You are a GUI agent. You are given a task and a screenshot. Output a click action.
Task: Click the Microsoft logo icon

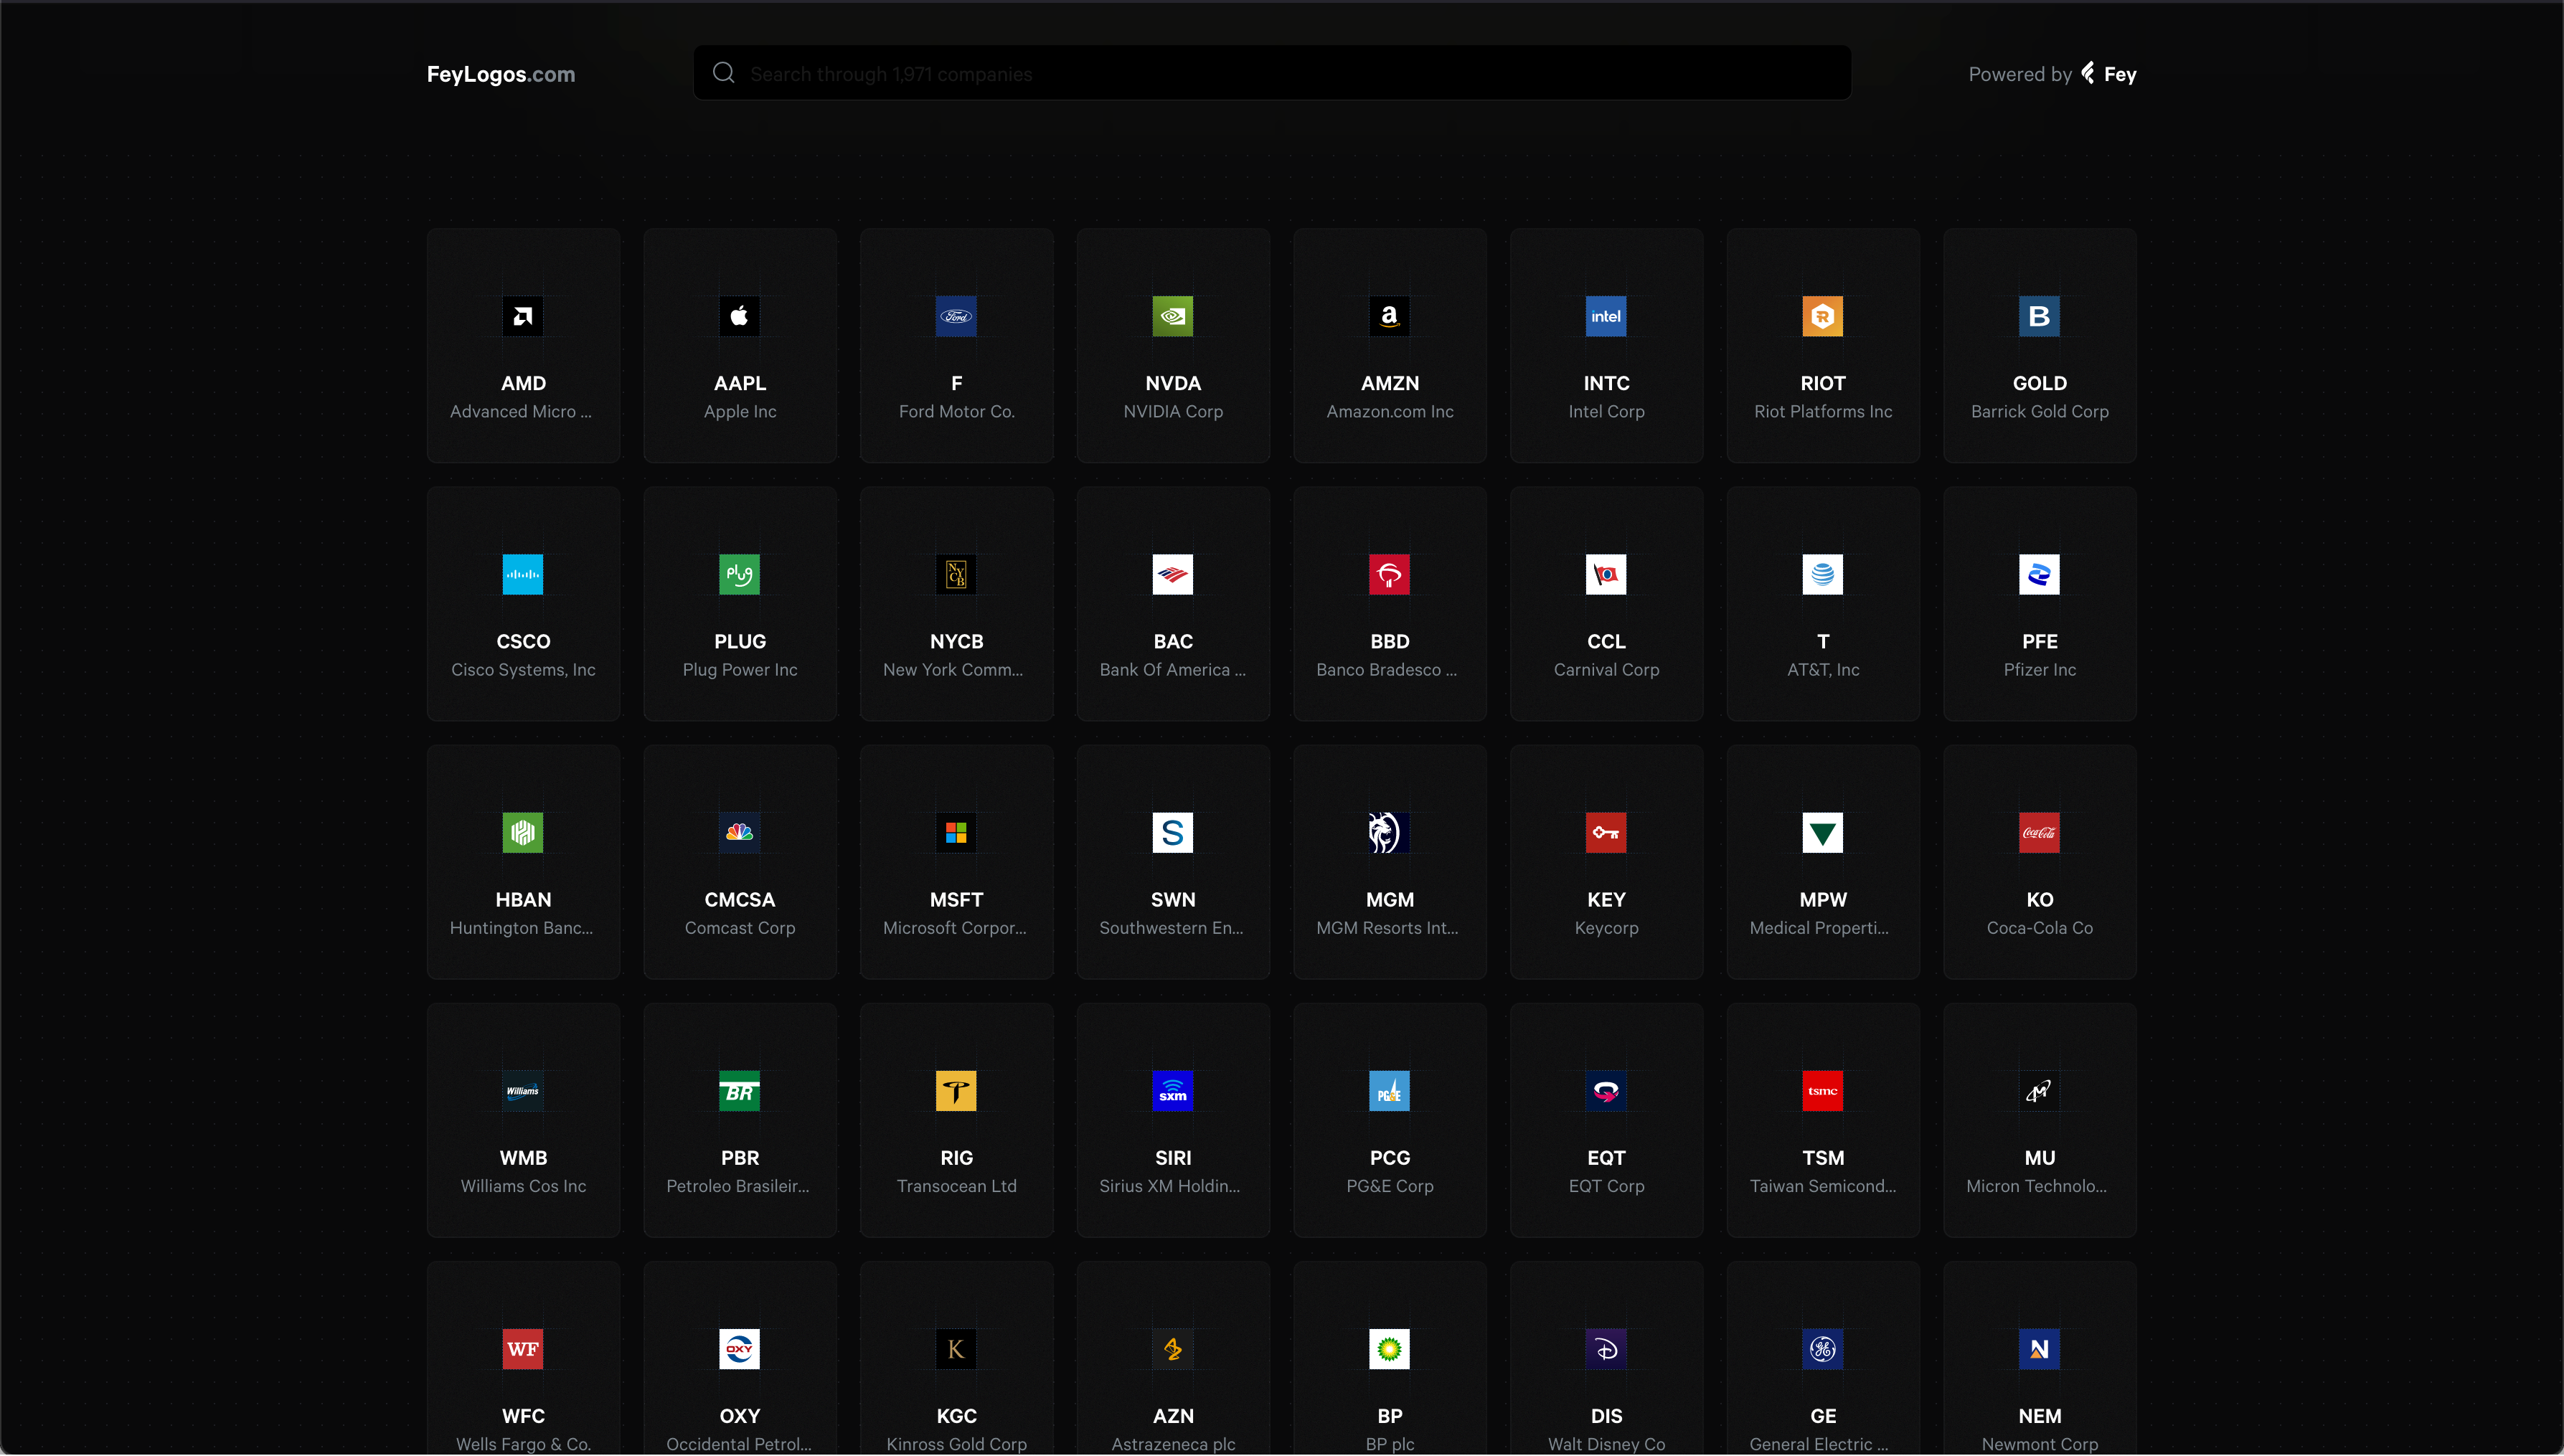click(x=956, y=832)
